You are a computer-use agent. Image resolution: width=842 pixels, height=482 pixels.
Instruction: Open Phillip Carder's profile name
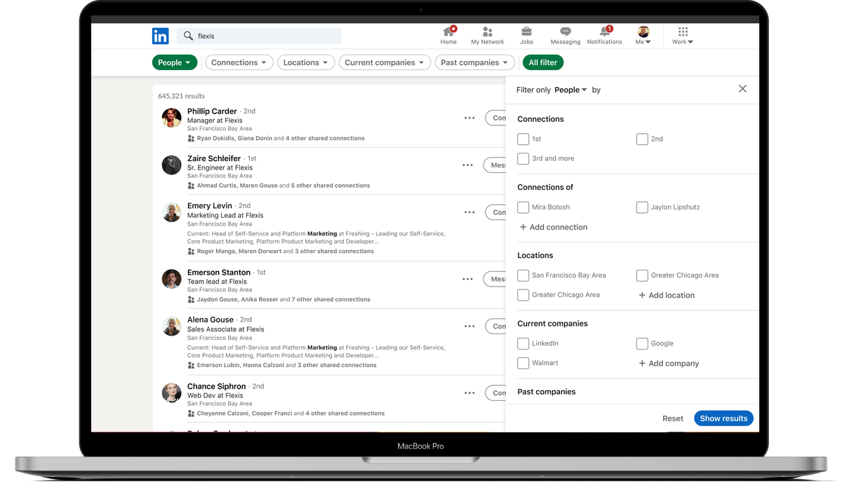[x=212, y=111]
